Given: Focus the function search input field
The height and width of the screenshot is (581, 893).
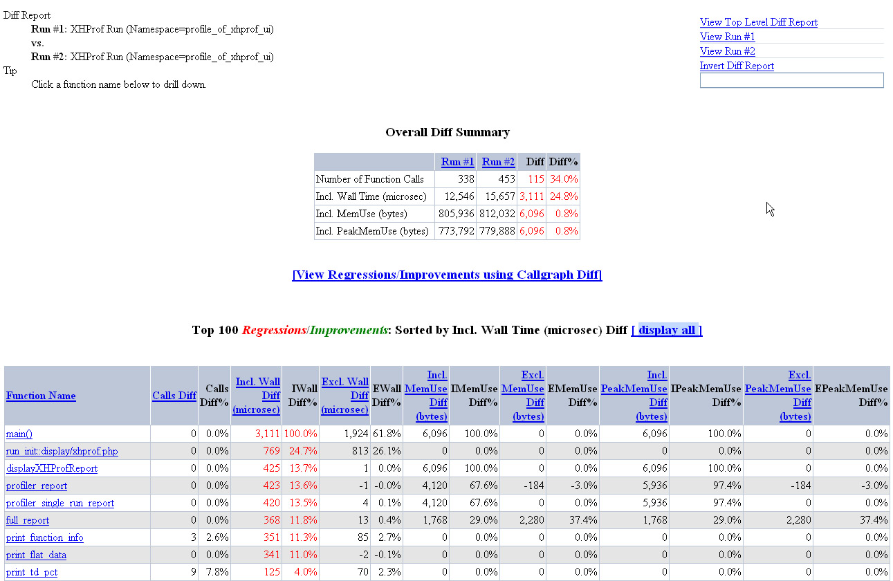Looking at the screenshot, I should [x=791, y=80].
